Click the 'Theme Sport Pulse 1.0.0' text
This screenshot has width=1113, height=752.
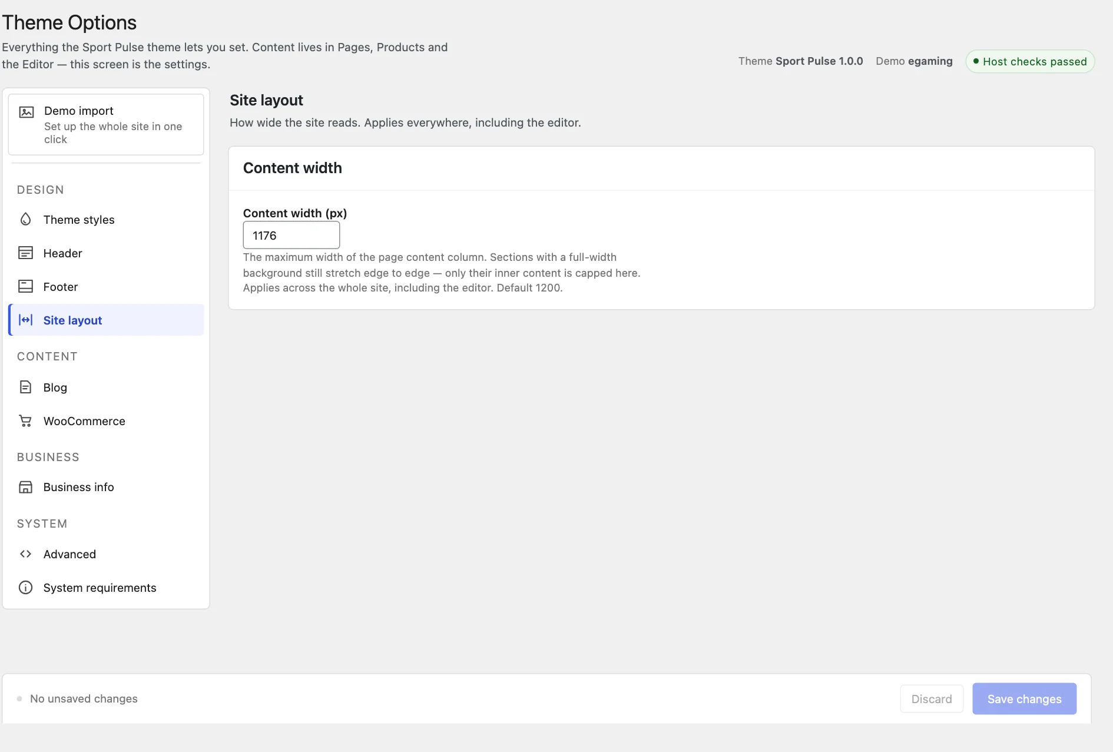point(801,61)
